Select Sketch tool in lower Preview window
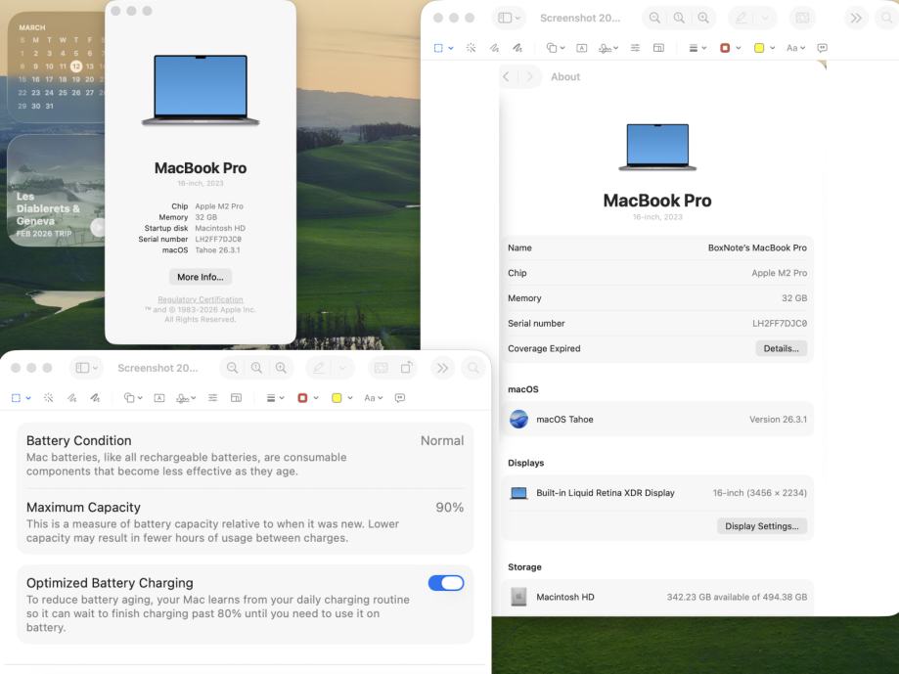Screen dimensions: 899x674 click(71, 398)
